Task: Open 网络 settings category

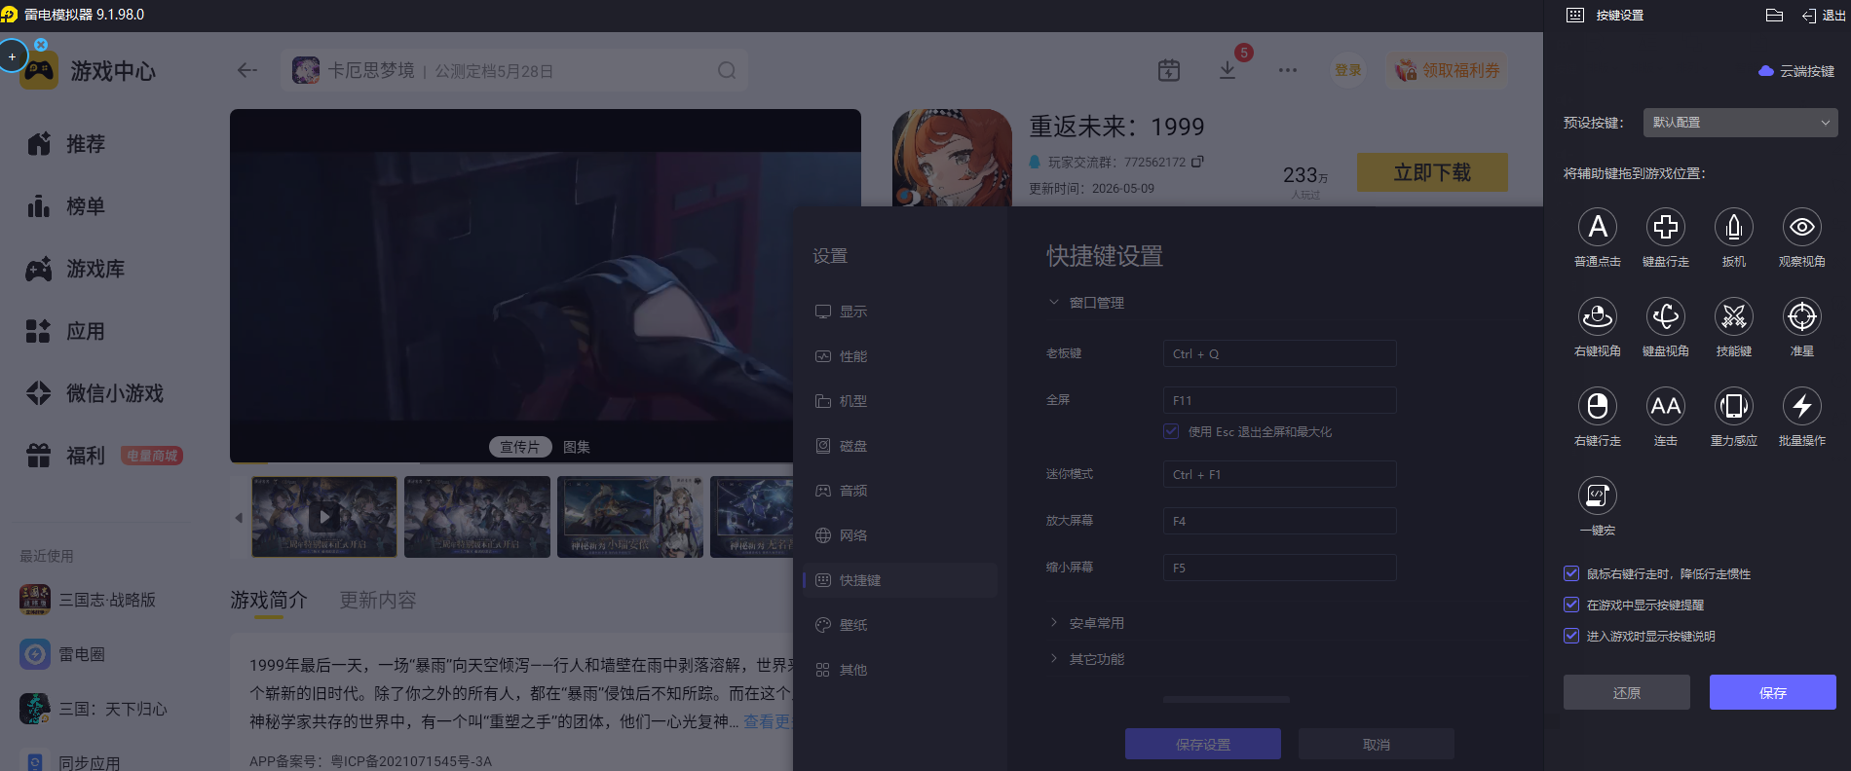Action: pos(899,535)
